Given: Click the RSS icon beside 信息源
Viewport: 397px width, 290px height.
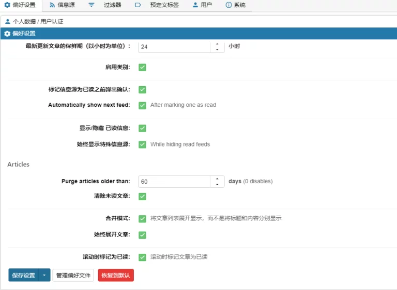Looking at the screenshot, I should click(x=52, y=5).
